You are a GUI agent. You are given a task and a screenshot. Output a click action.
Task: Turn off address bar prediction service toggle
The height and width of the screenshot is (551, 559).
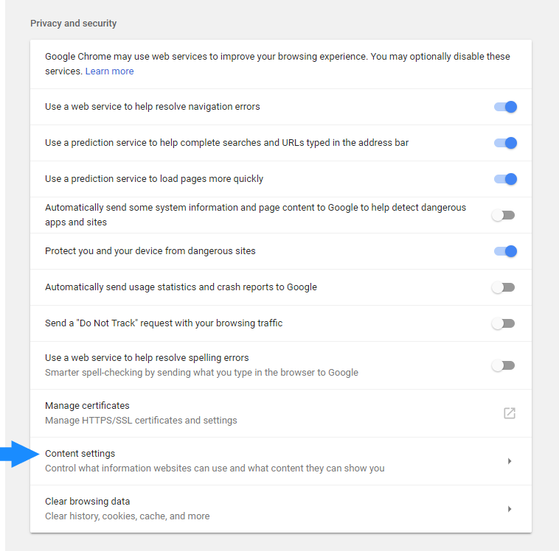pos(505,143)
